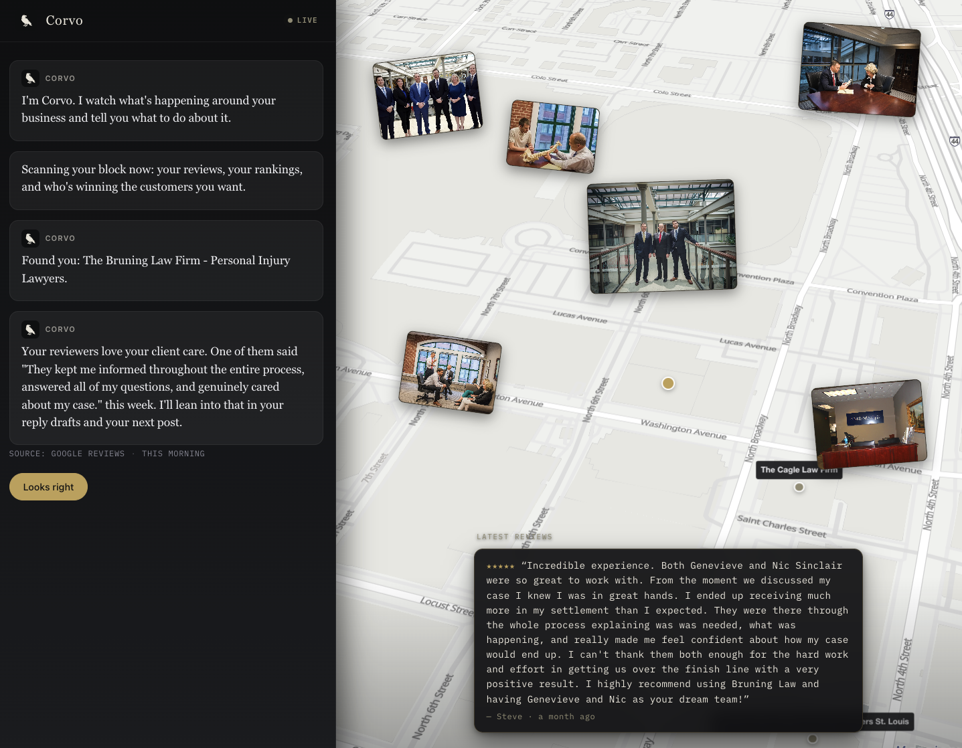Click the Corvo title text
Viewport: 962px width, 748px height.
(64, 21)
